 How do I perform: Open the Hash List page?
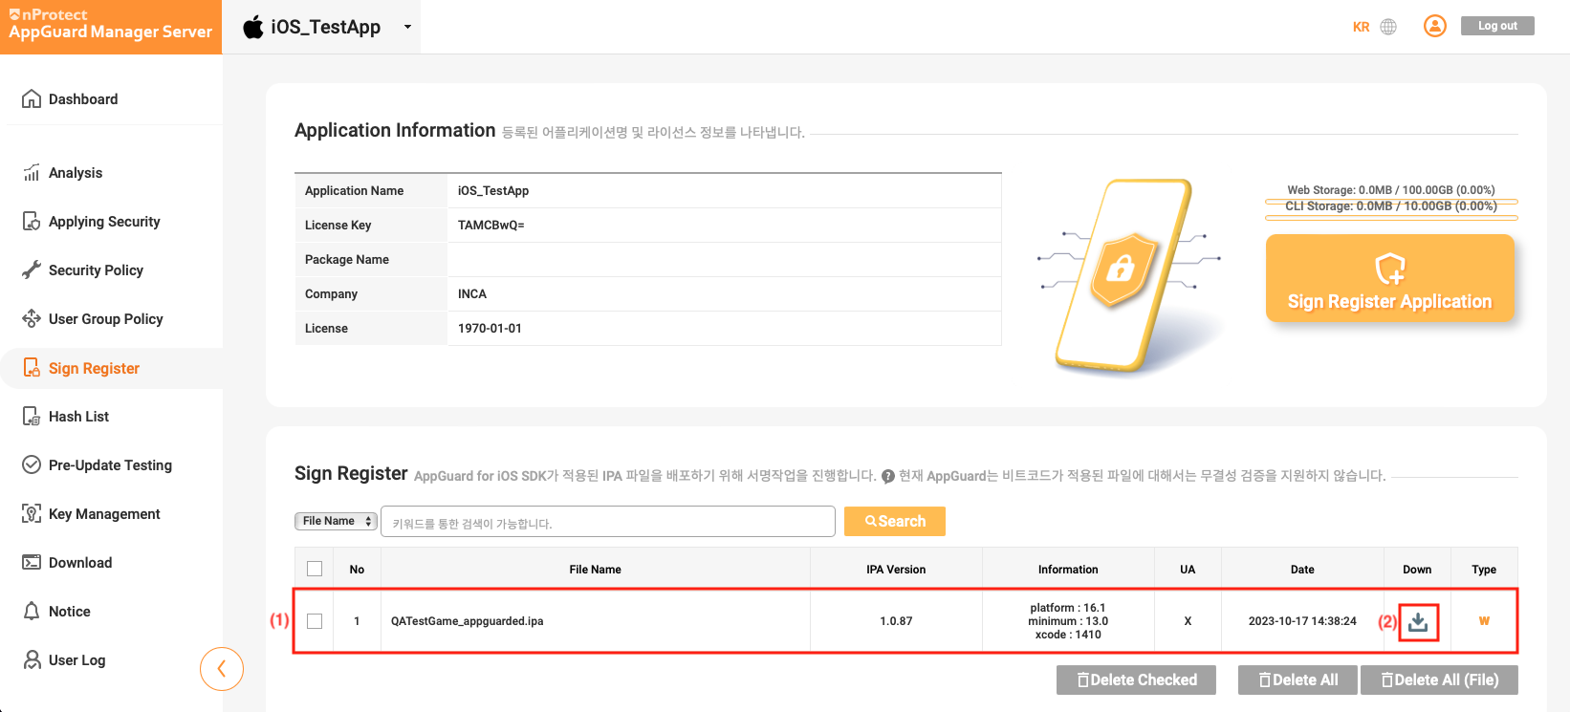pos(78,417)
